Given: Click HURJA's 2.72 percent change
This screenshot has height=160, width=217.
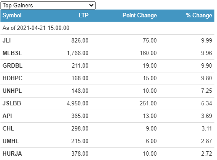Looking at the screenshot, I should pyautogui.click(x=207, y=154).
